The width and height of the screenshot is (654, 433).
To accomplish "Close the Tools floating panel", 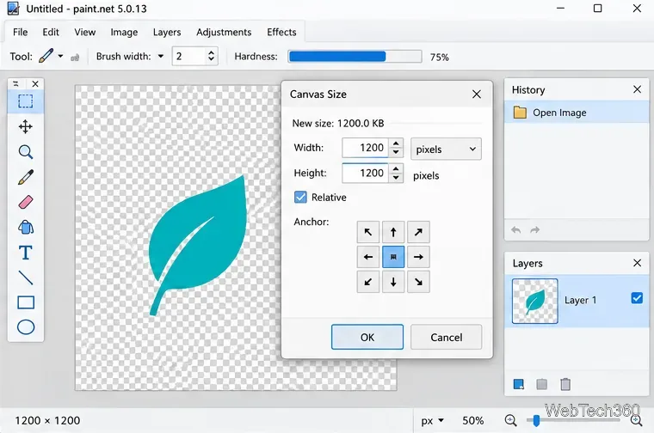I will tap(35, 84).
